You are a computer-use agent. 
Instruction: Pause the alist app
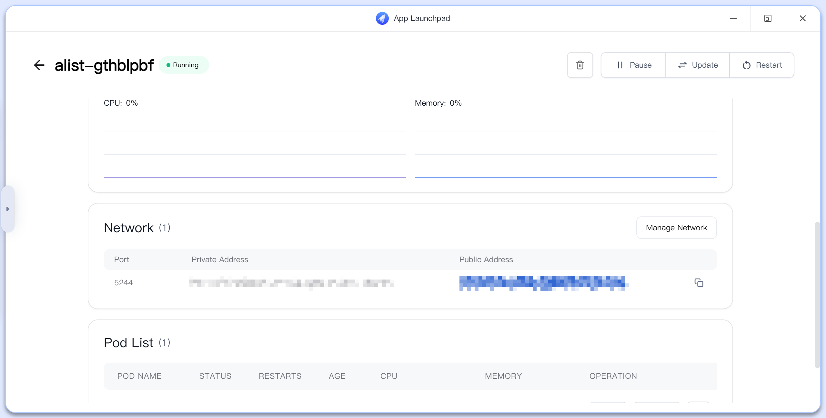(x=633, y=65)
